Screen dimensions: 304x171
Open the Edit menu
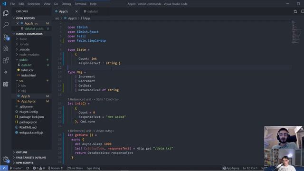(21, 4)
